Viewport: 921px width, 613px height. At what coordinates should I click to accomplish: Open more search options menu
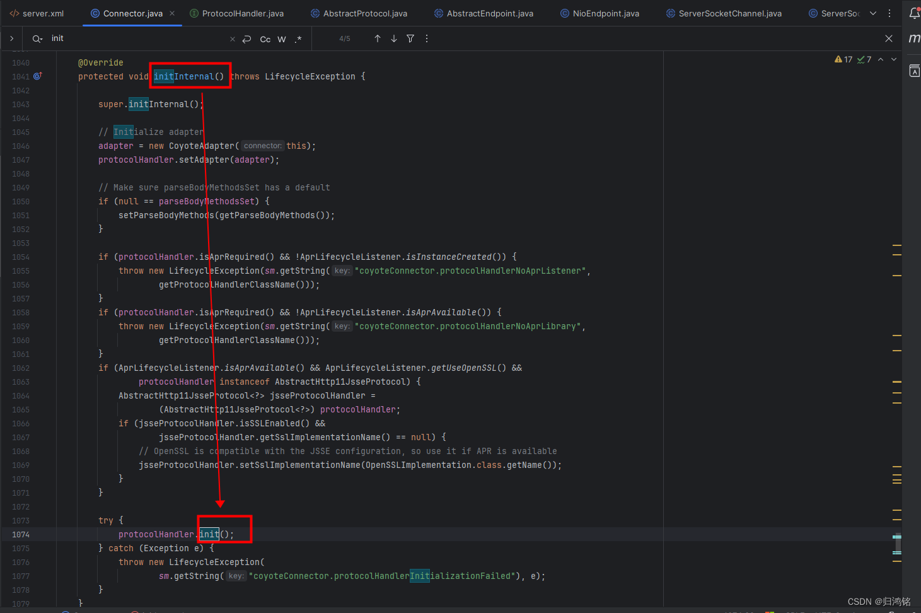point(427,38)
